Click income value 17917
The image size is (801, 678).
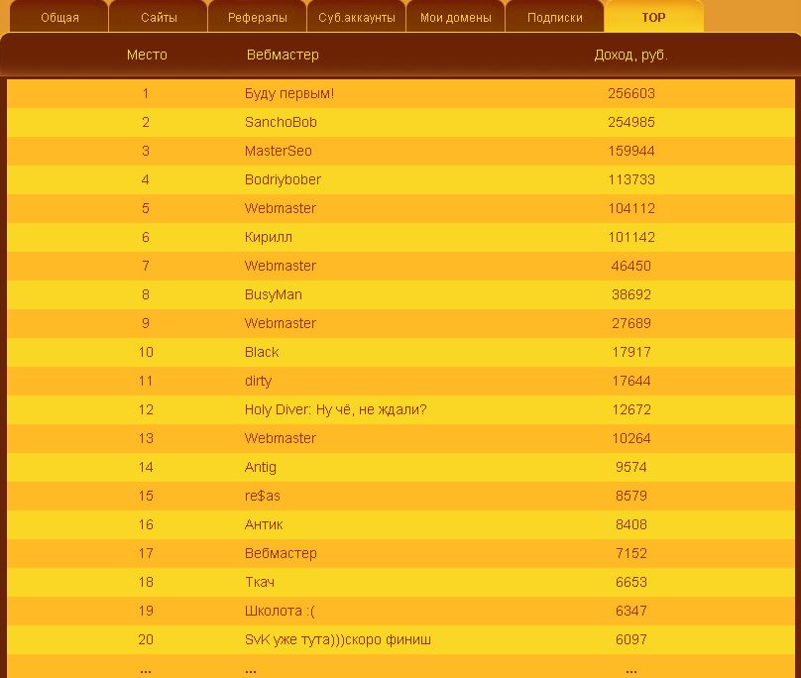[630, 352]
